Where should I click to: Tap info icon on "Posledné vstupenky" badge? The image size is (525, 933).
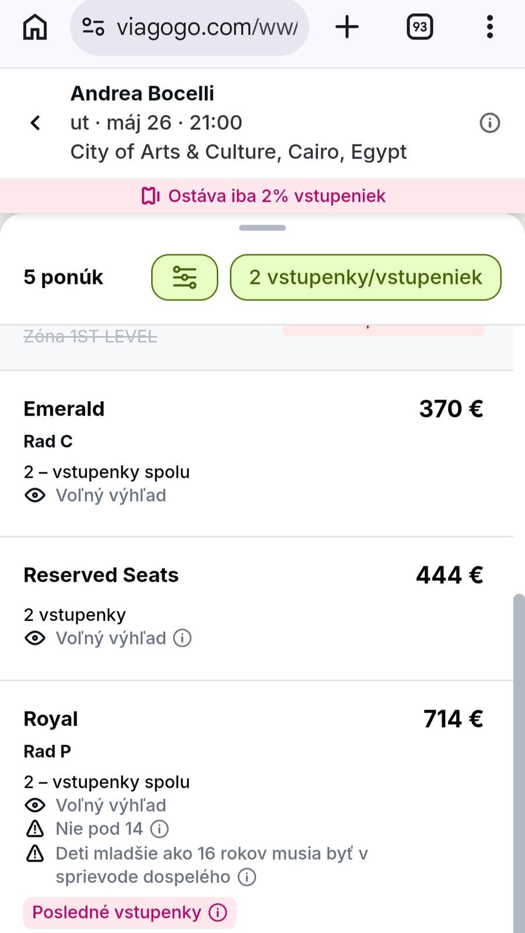coord(218,913)
